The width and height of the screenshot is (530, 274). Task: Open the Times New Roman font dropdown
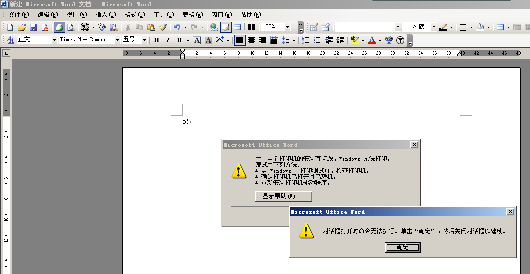(117, 40)
